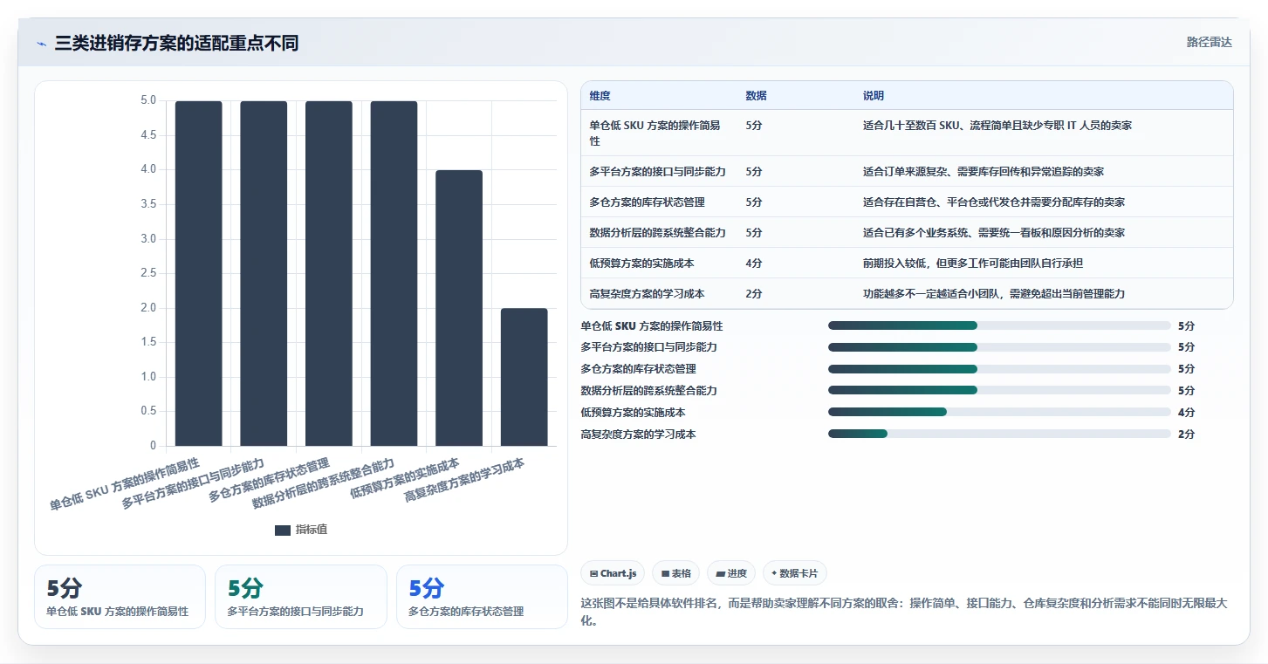Image resolution: width=1268 pixels, height=664 pixels.
Task: Click the 2分 score beside the progress list
Action: pyautogui.click(x=1186, y=434)
